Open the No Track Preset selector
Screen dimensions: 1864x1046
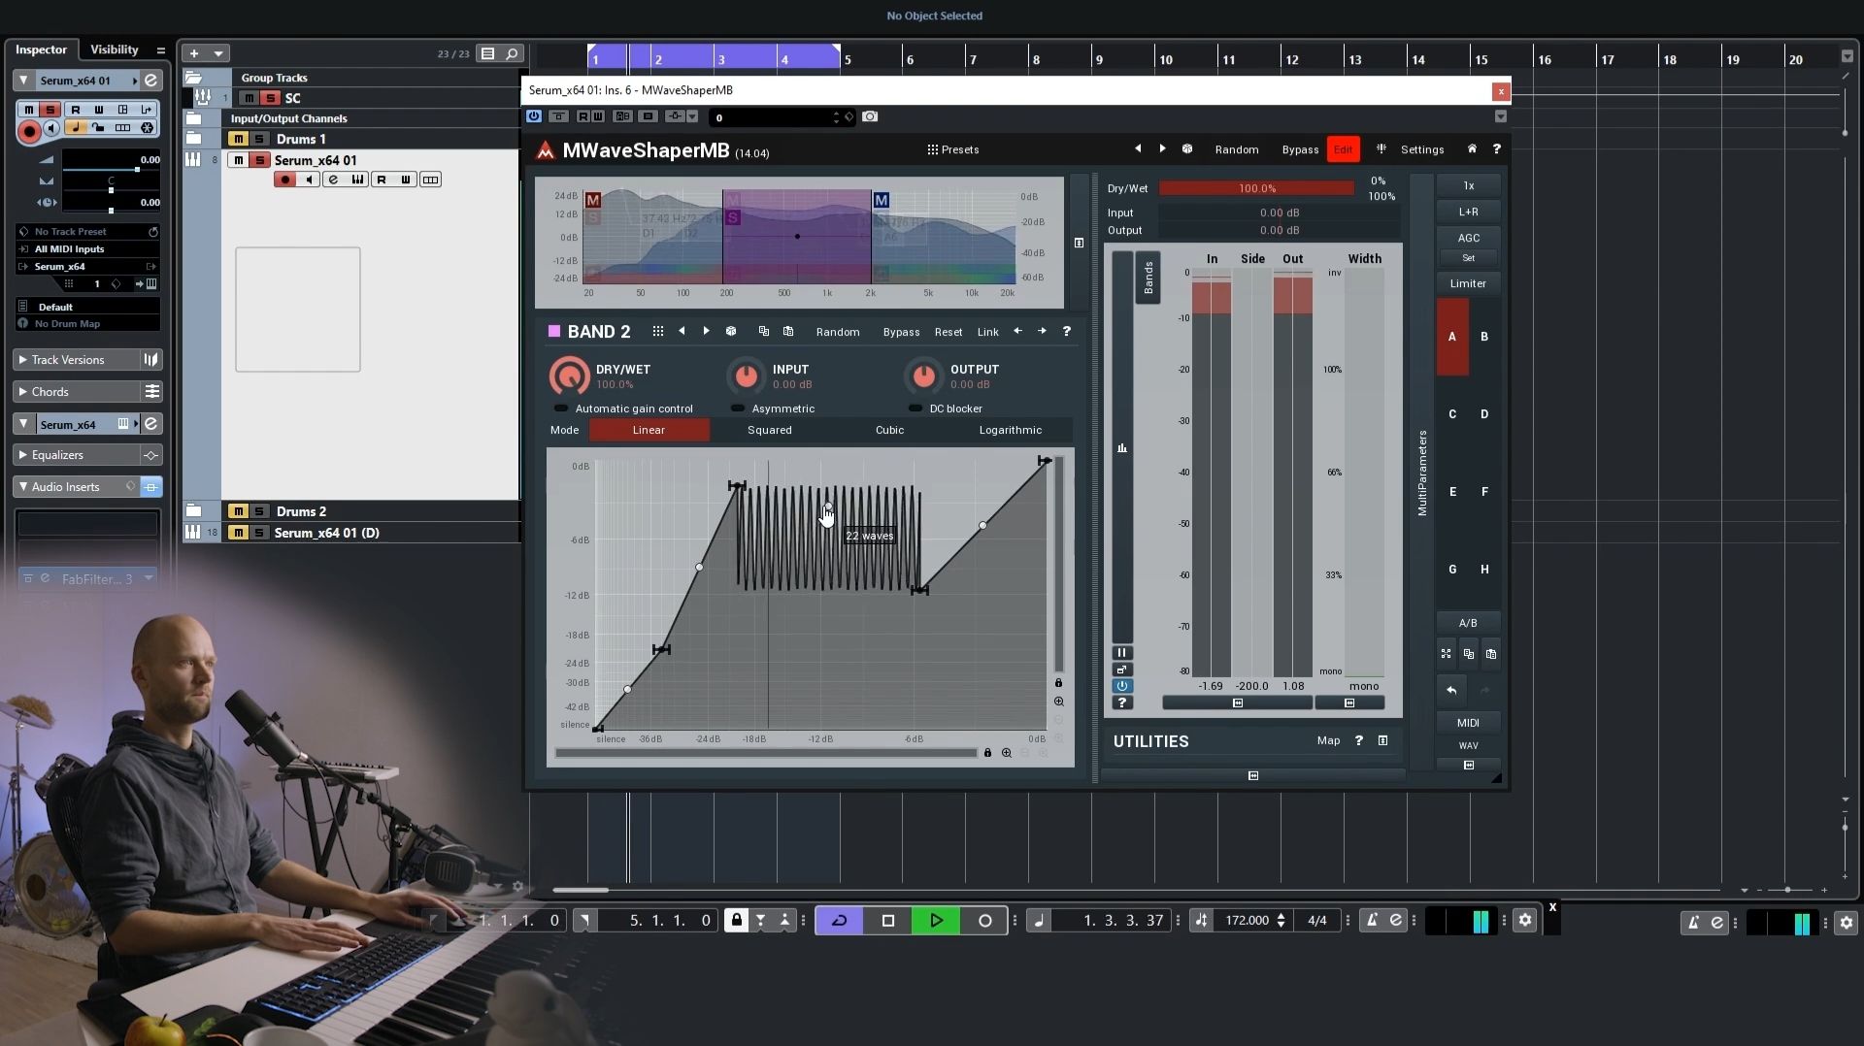(87, 232)
